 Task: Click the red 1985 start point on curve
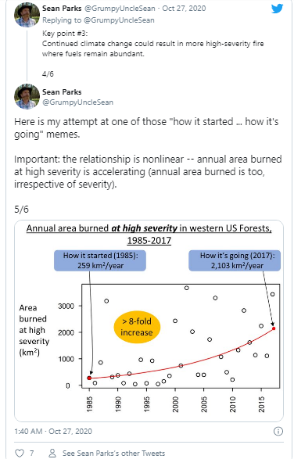[89, 378]
